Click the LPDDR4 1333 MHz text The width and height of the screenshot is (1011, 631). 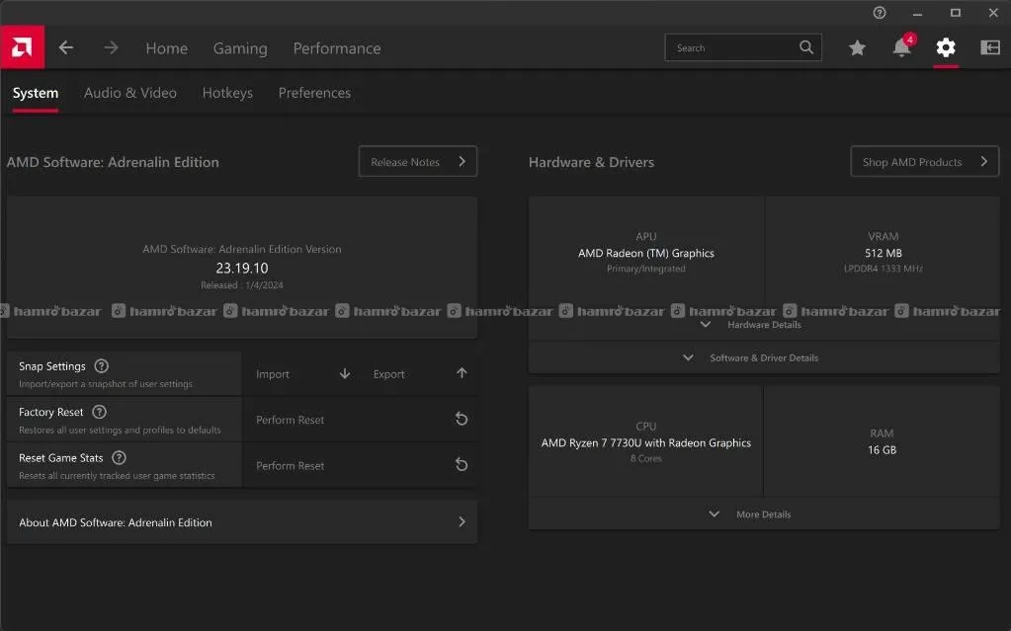(x=884, y=269)
